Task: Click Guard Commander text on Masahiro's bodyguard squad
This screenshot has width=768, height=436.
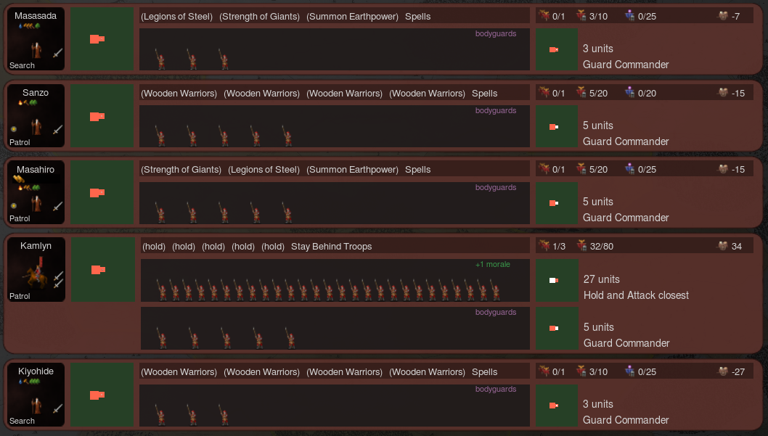Action: tap(626, 218)
